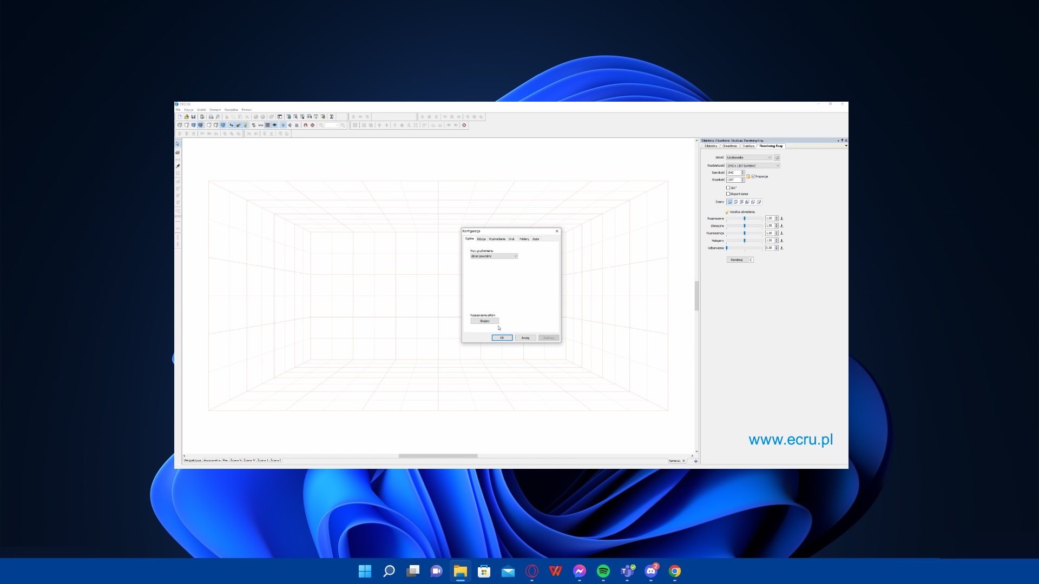Expand the Przy uruchomieniu startup dropdown
Screen dimensions: 1039x584
coord(494,256)
